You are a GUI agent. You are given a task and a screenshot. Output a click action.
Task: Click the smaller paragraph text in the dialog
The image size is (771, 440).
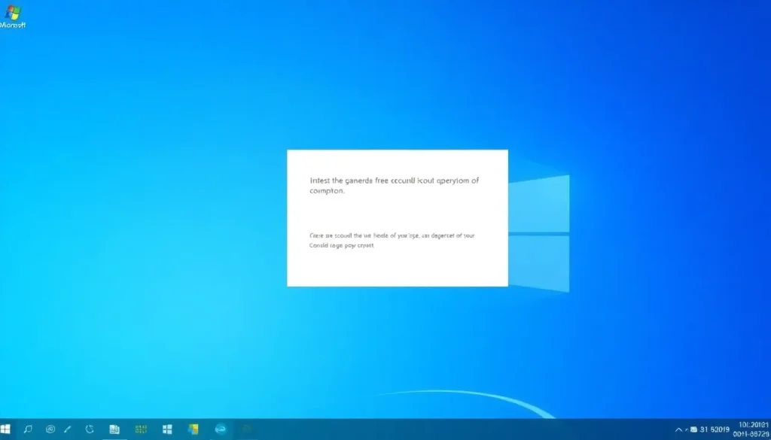392,240
